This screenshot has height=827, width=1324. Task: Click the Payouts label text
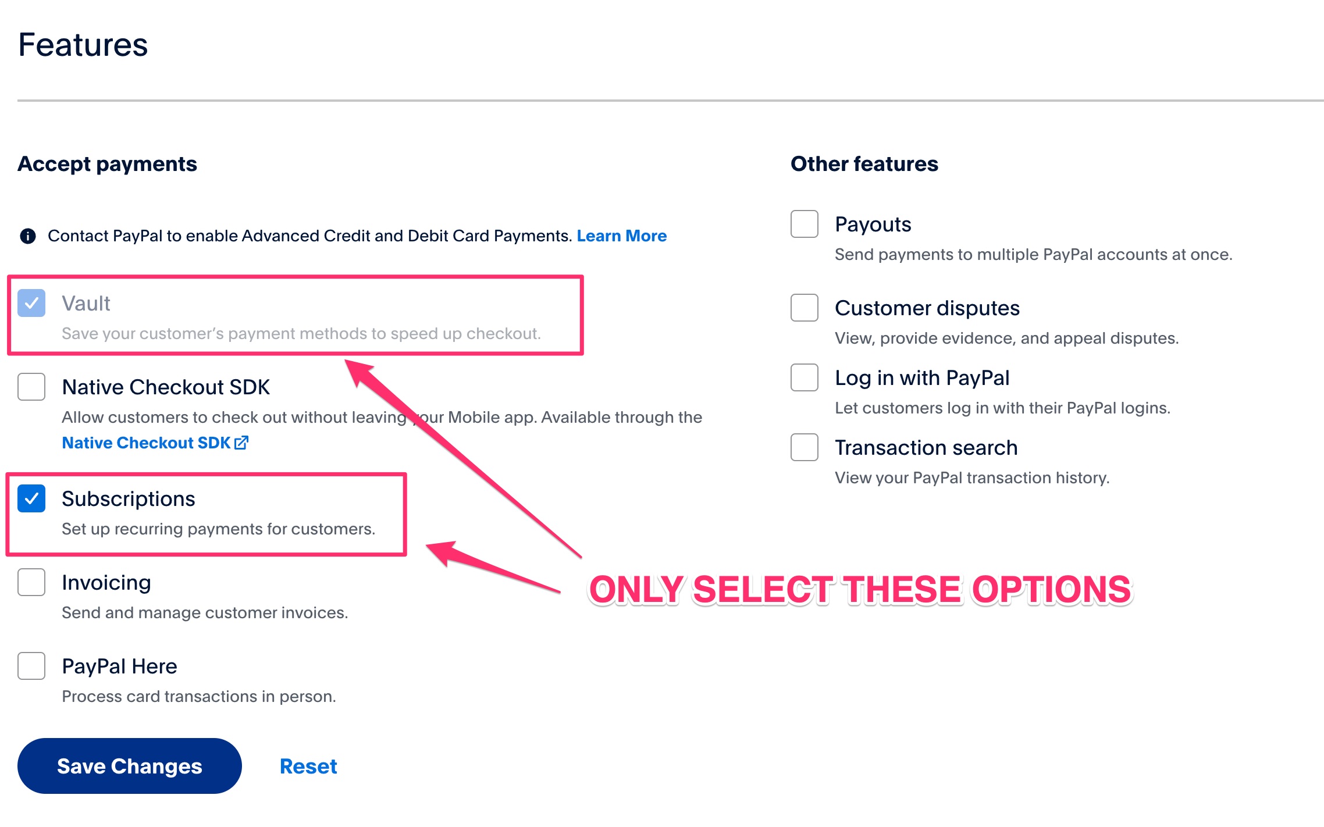pyautogui.click(x=873, y=224)
